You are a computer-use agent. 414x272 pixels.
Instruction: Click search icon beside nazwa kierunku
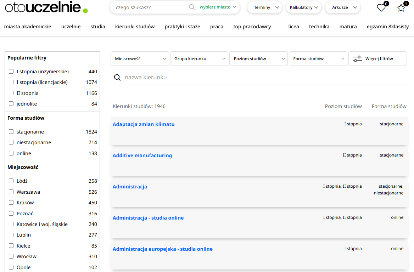tap(117, 78)
